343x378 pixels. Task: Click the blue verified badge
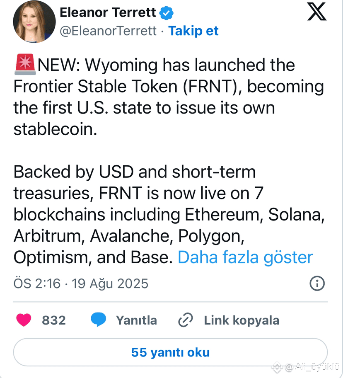point(167,13)
